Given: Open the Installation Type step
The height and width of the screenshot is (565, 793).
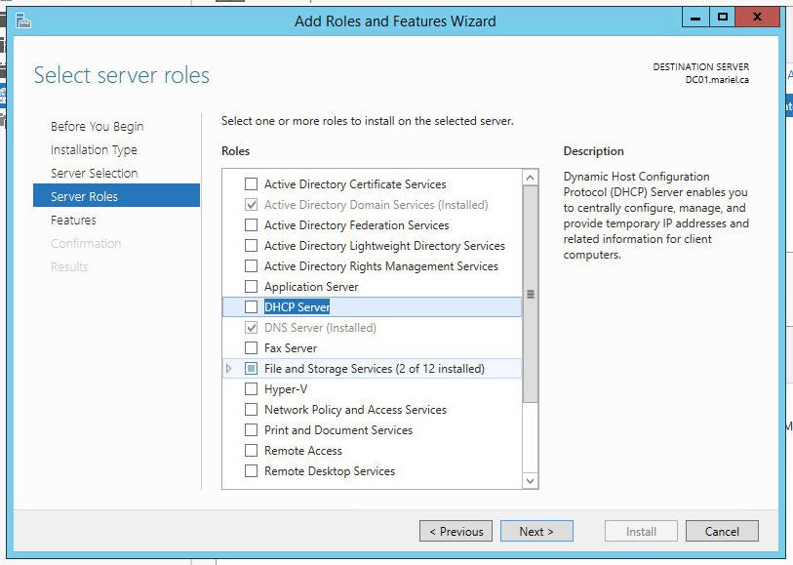Looking at the screenshot, I should click(x=94, y=150).
